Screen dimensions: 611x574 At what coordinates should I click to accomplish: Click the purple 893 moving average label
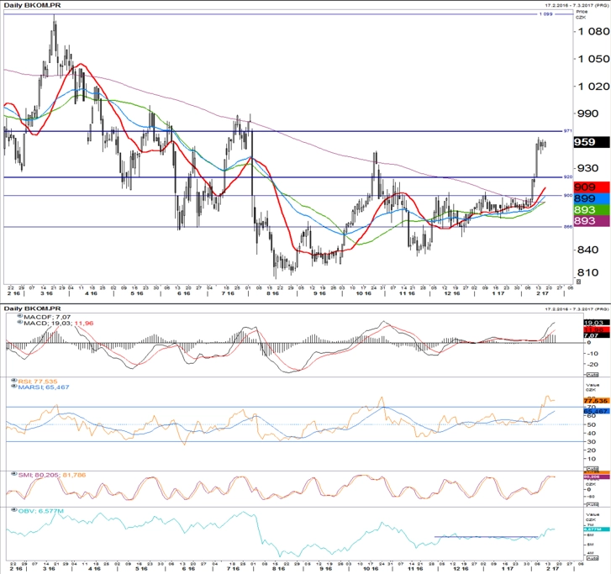coord(592,221)
